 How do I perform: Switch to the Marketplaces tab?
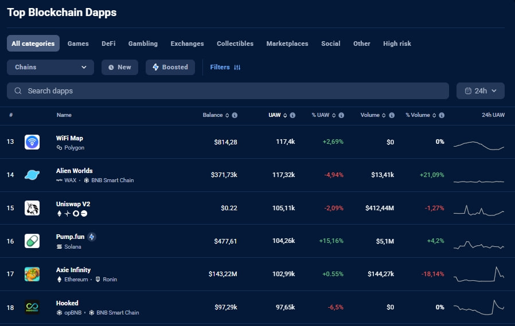(287, 44)
